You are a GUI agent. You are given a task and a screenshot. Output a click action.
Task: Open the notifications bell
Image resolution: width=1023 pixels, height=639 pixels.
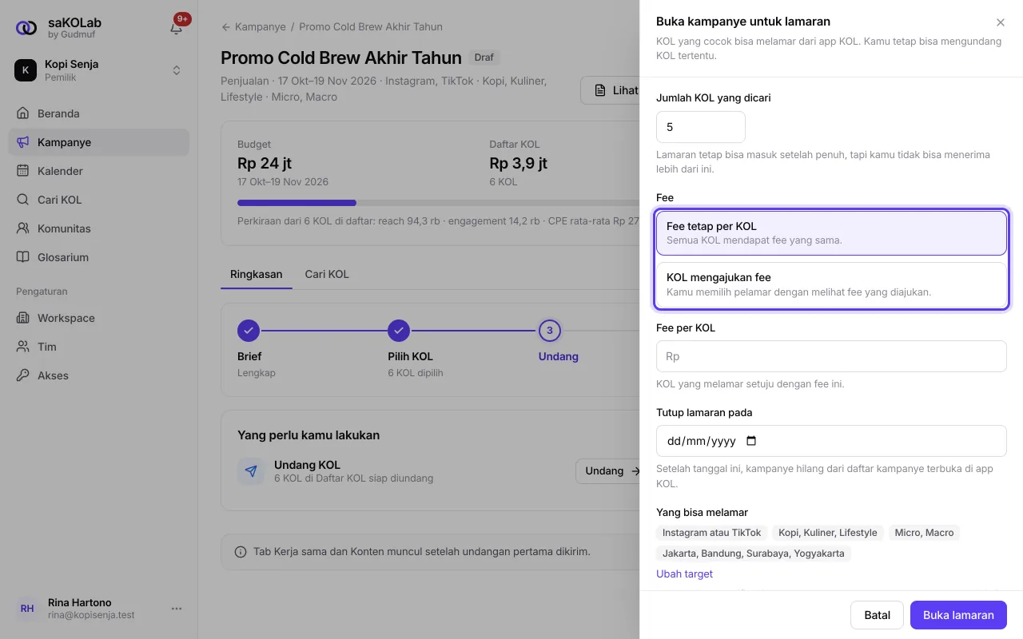177,28
